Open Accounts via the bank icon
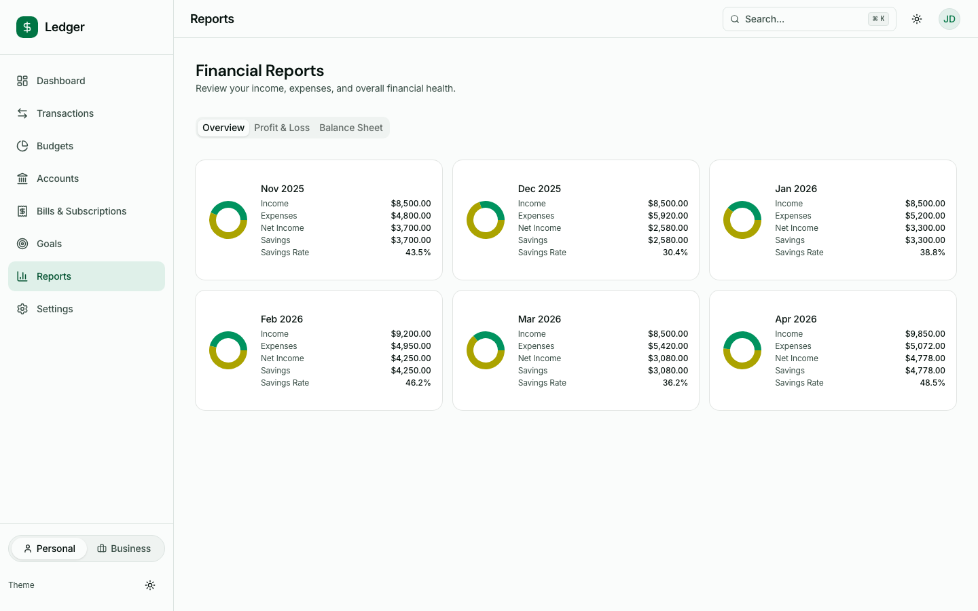Viewport: 978px width, 611px height. (22, 178)
